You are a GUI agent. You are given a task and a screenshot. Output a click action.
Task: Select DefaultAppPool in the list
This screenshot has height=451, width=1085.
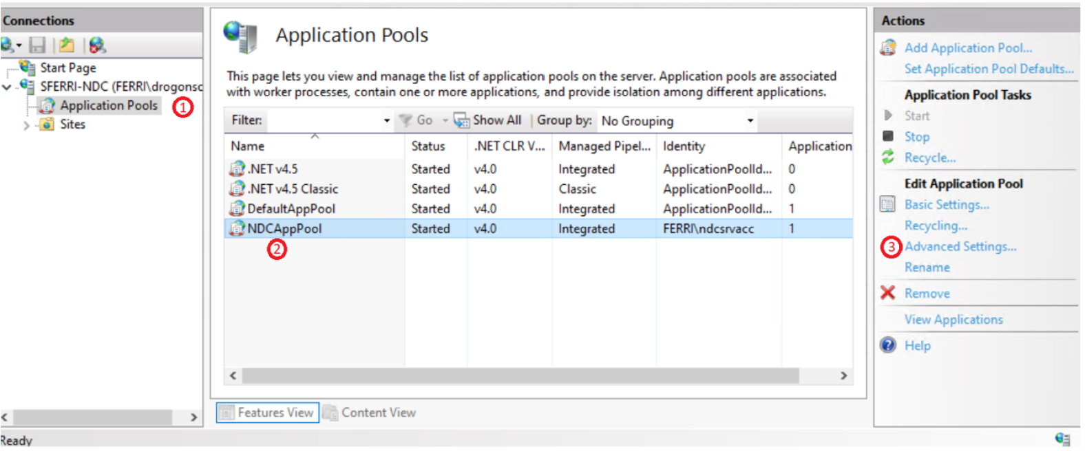[291, 208]
